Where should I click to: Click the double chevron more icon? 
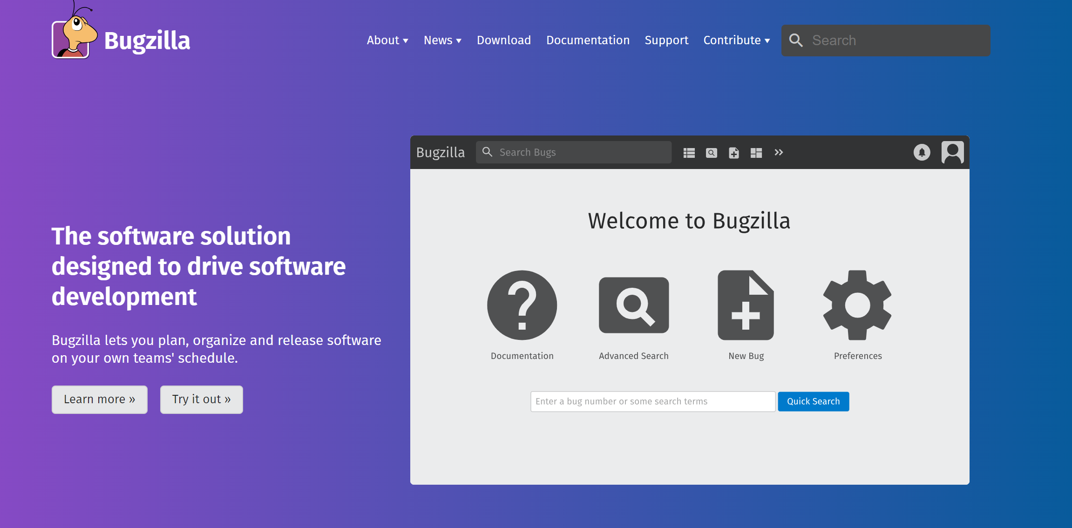tap(779, 152)
